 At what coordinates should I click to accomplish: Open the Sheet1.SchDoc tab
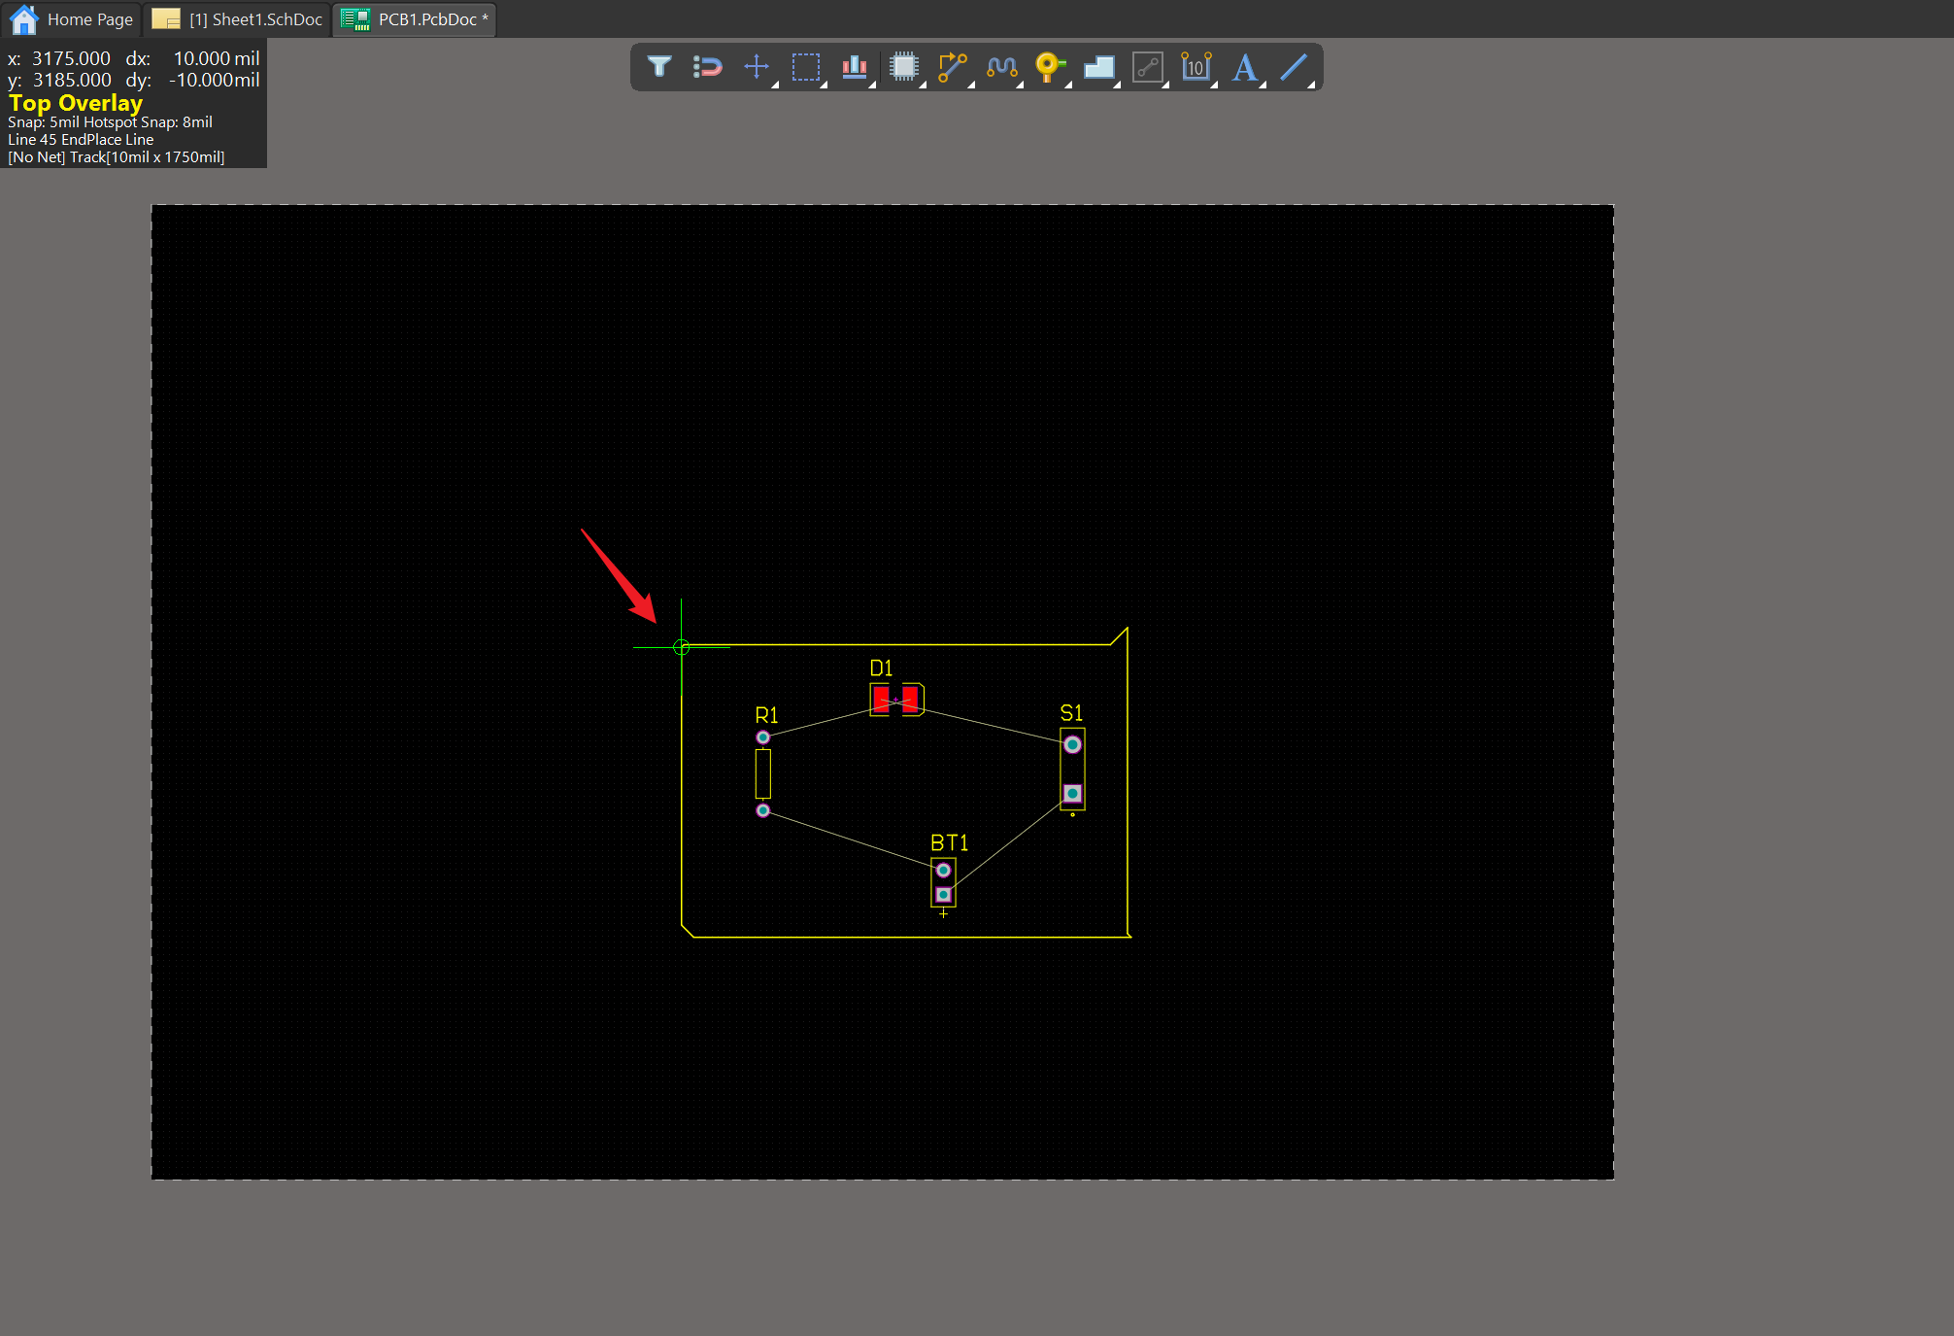pos(239,19)
